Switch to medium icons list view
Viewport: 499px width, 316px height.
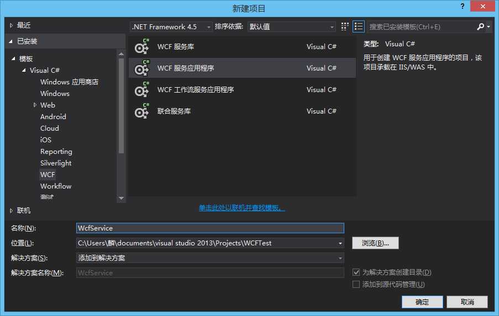pos(358,26)
